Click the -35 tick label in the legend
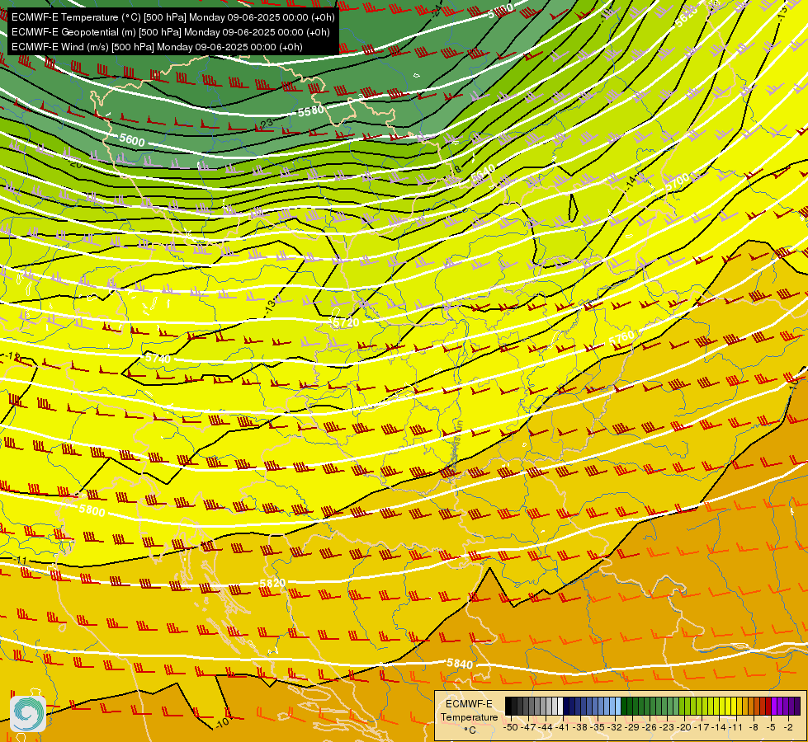Screen dimensions: 808x742 [x=598, y=727]
